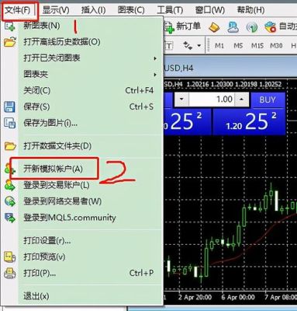Select the M1 timeframe
The image size is (297, 311).
219,46
